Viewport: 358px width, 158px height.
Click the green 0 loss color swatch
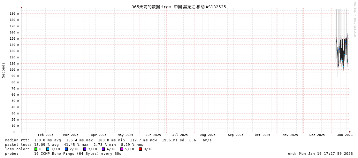[36, 149]
